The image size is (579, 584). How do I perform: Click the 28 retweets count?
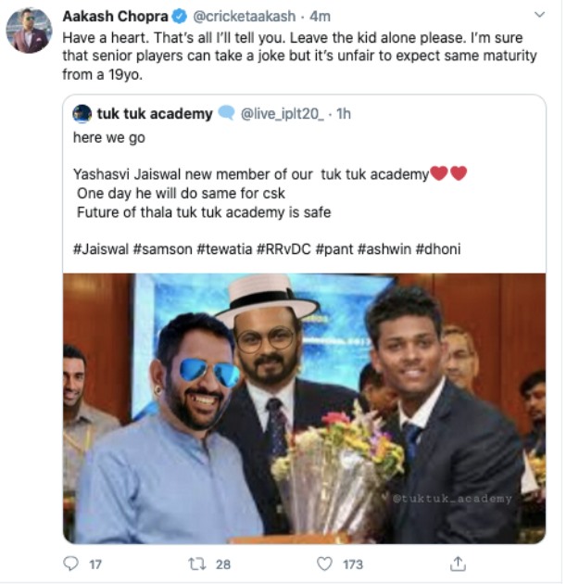223,565
